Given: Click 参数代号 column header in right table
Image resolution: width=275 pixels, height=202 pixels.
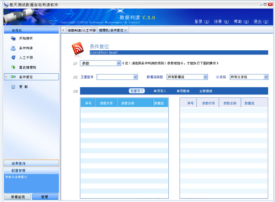Looking at the screenshot, I should click(208, 103).
